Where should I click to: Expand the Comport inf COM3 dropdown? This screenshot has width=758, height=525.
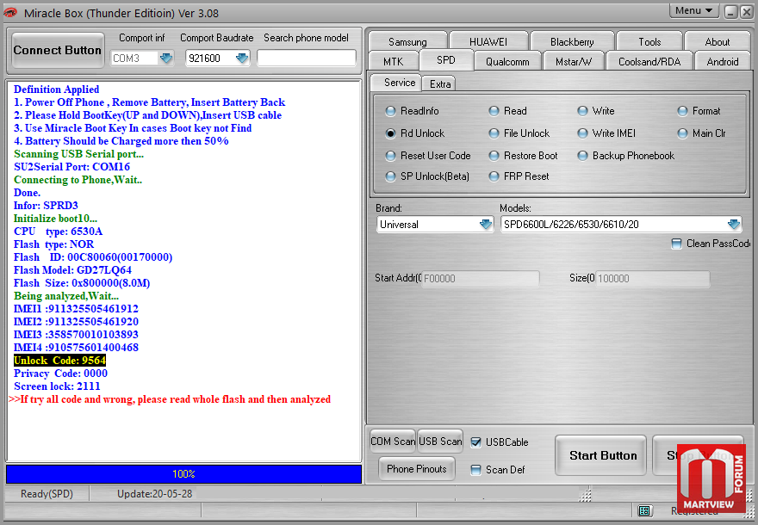(166, 59)
